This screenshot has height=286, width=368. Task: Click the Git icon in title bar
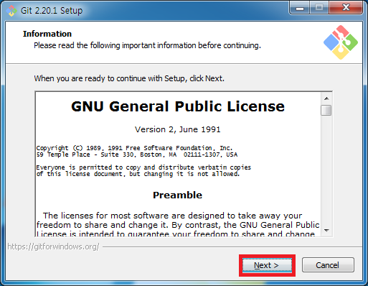point(11,11)
